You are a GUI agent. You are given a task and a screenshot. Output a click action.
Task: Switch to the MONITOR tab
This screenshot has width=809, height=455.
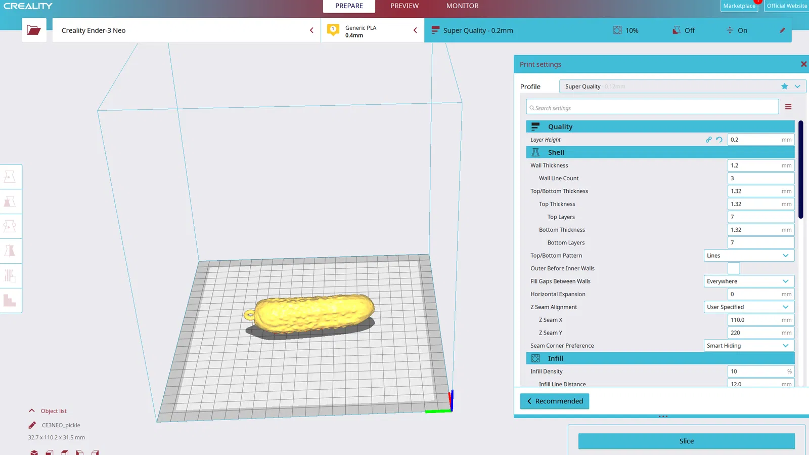pyautogui.click(x=462, y=6)
